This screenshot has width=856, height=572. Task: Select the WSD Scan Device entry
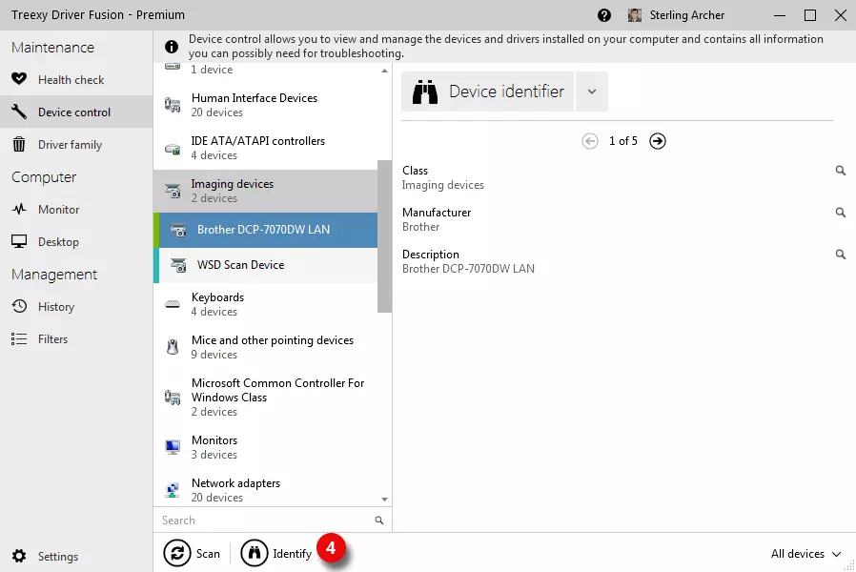pyautogui.click(x=265, y=265)
